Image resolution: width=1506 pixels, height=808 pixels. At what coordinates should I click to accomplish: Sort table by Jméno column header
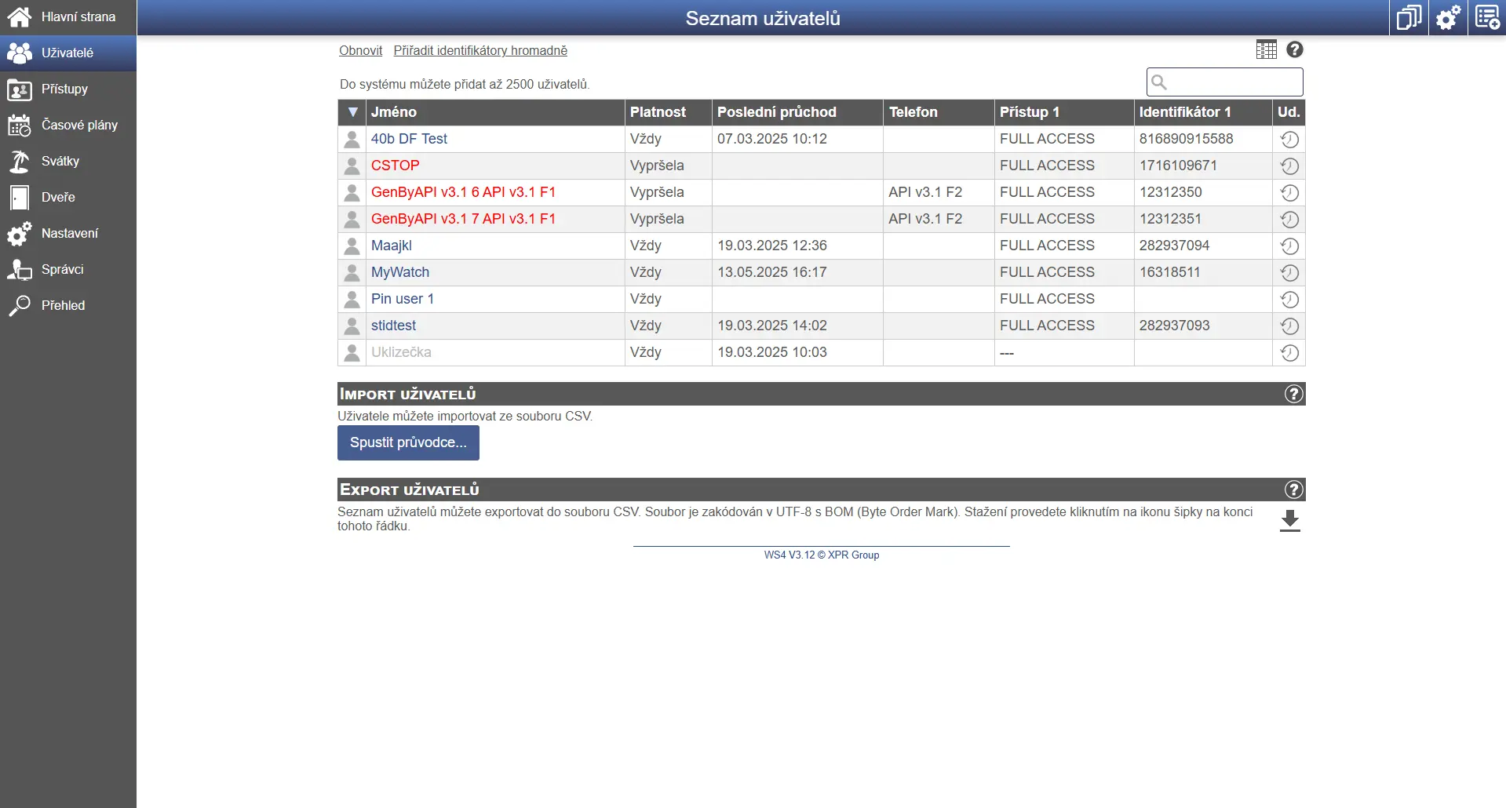point(394,112)
